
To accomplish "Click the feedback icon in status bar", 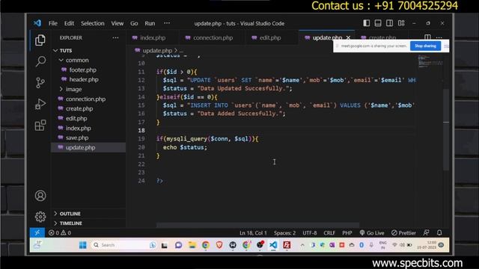I will coord(426,232).
